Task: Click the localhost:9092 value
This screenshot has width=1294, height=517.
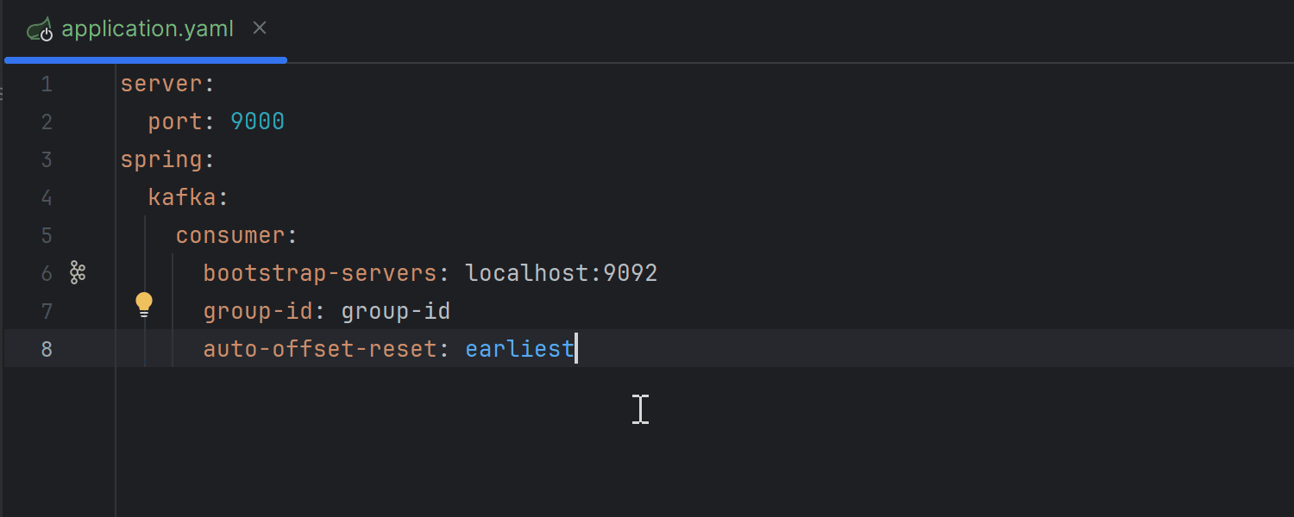Action: (560, 272)
